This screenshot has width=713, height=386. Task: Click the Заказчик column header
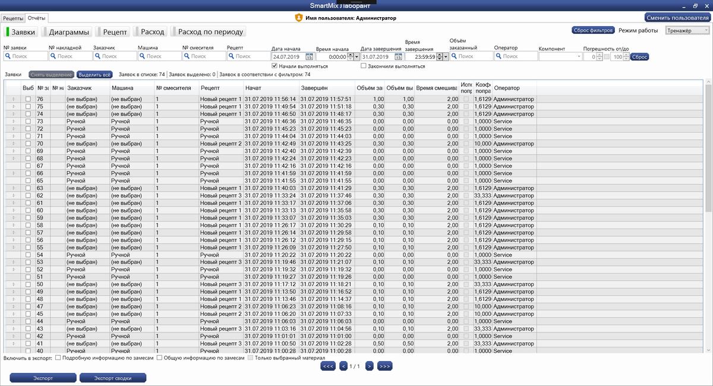click(87, 88)
